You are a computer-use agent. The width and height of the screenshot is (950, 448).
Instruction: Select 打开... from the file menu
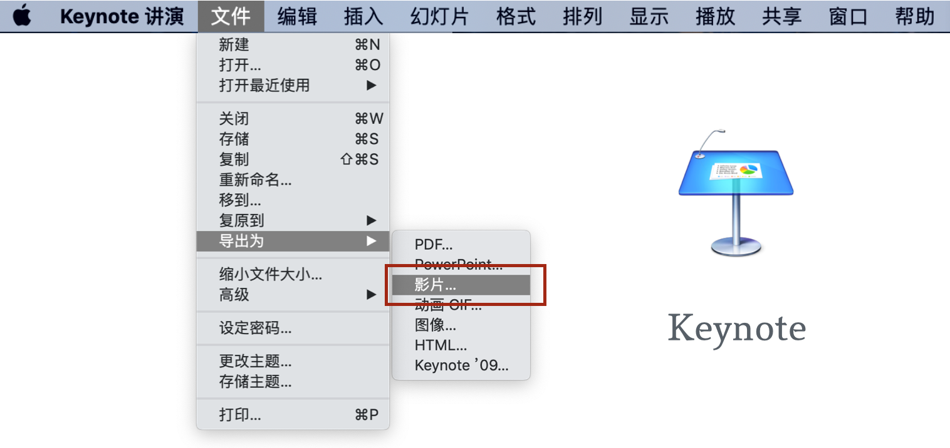click(x=293, y=65)
